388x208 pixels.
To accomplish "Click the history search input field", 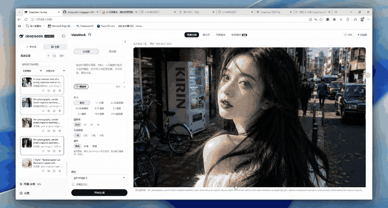I will click(x=43, y=64).
